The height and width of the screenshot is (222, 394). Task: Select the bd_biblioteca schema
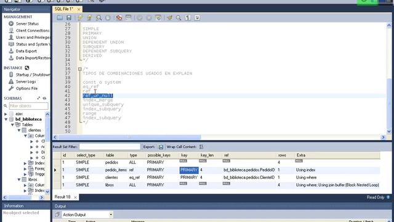coord(28,119)
